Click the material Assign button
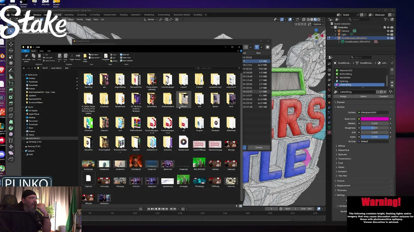 (343, 96)
